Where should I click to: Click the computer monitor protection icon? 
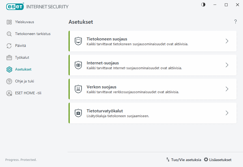tap(78, 41)
